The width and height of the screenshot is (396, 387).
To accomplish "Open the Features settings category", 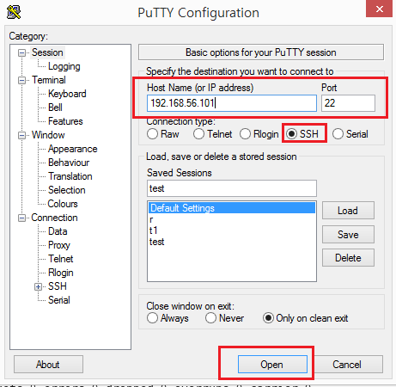I will coord(65,121).
